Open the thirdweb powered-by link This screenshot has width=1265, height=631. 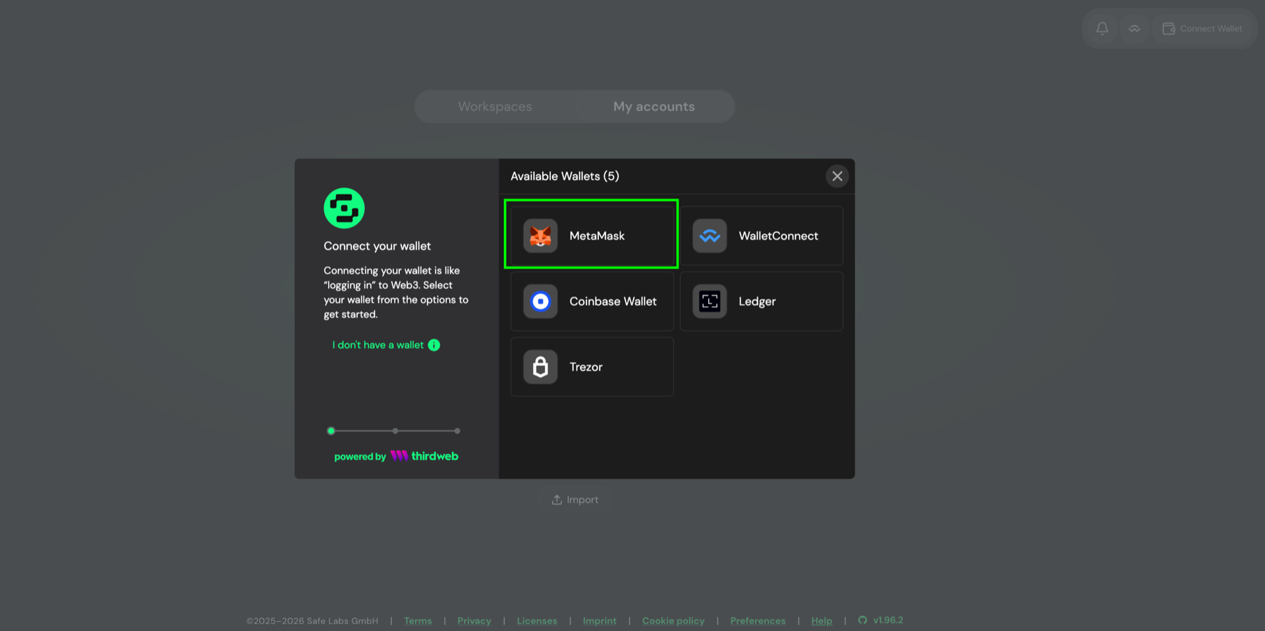click(x=396, y=456)
